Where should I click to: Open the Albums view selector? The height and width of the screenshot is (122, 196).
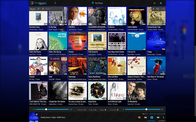[33, 9]
